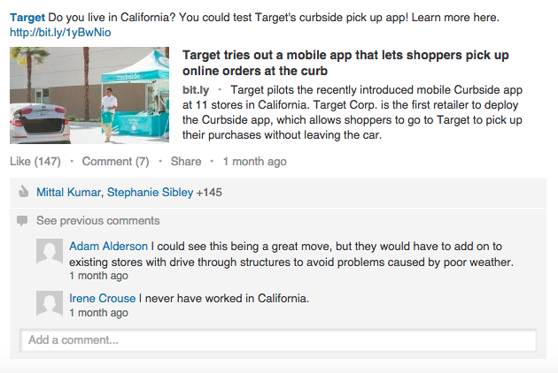Show the +145 other likers
The image size is (558, 373).
point(209,192)
